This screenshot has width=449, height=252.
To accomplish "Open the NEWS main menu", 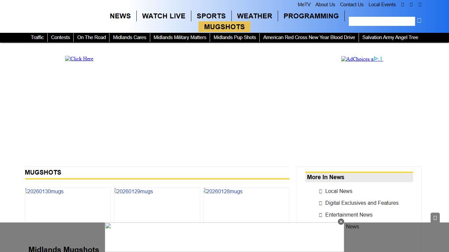I will [120, 16].
